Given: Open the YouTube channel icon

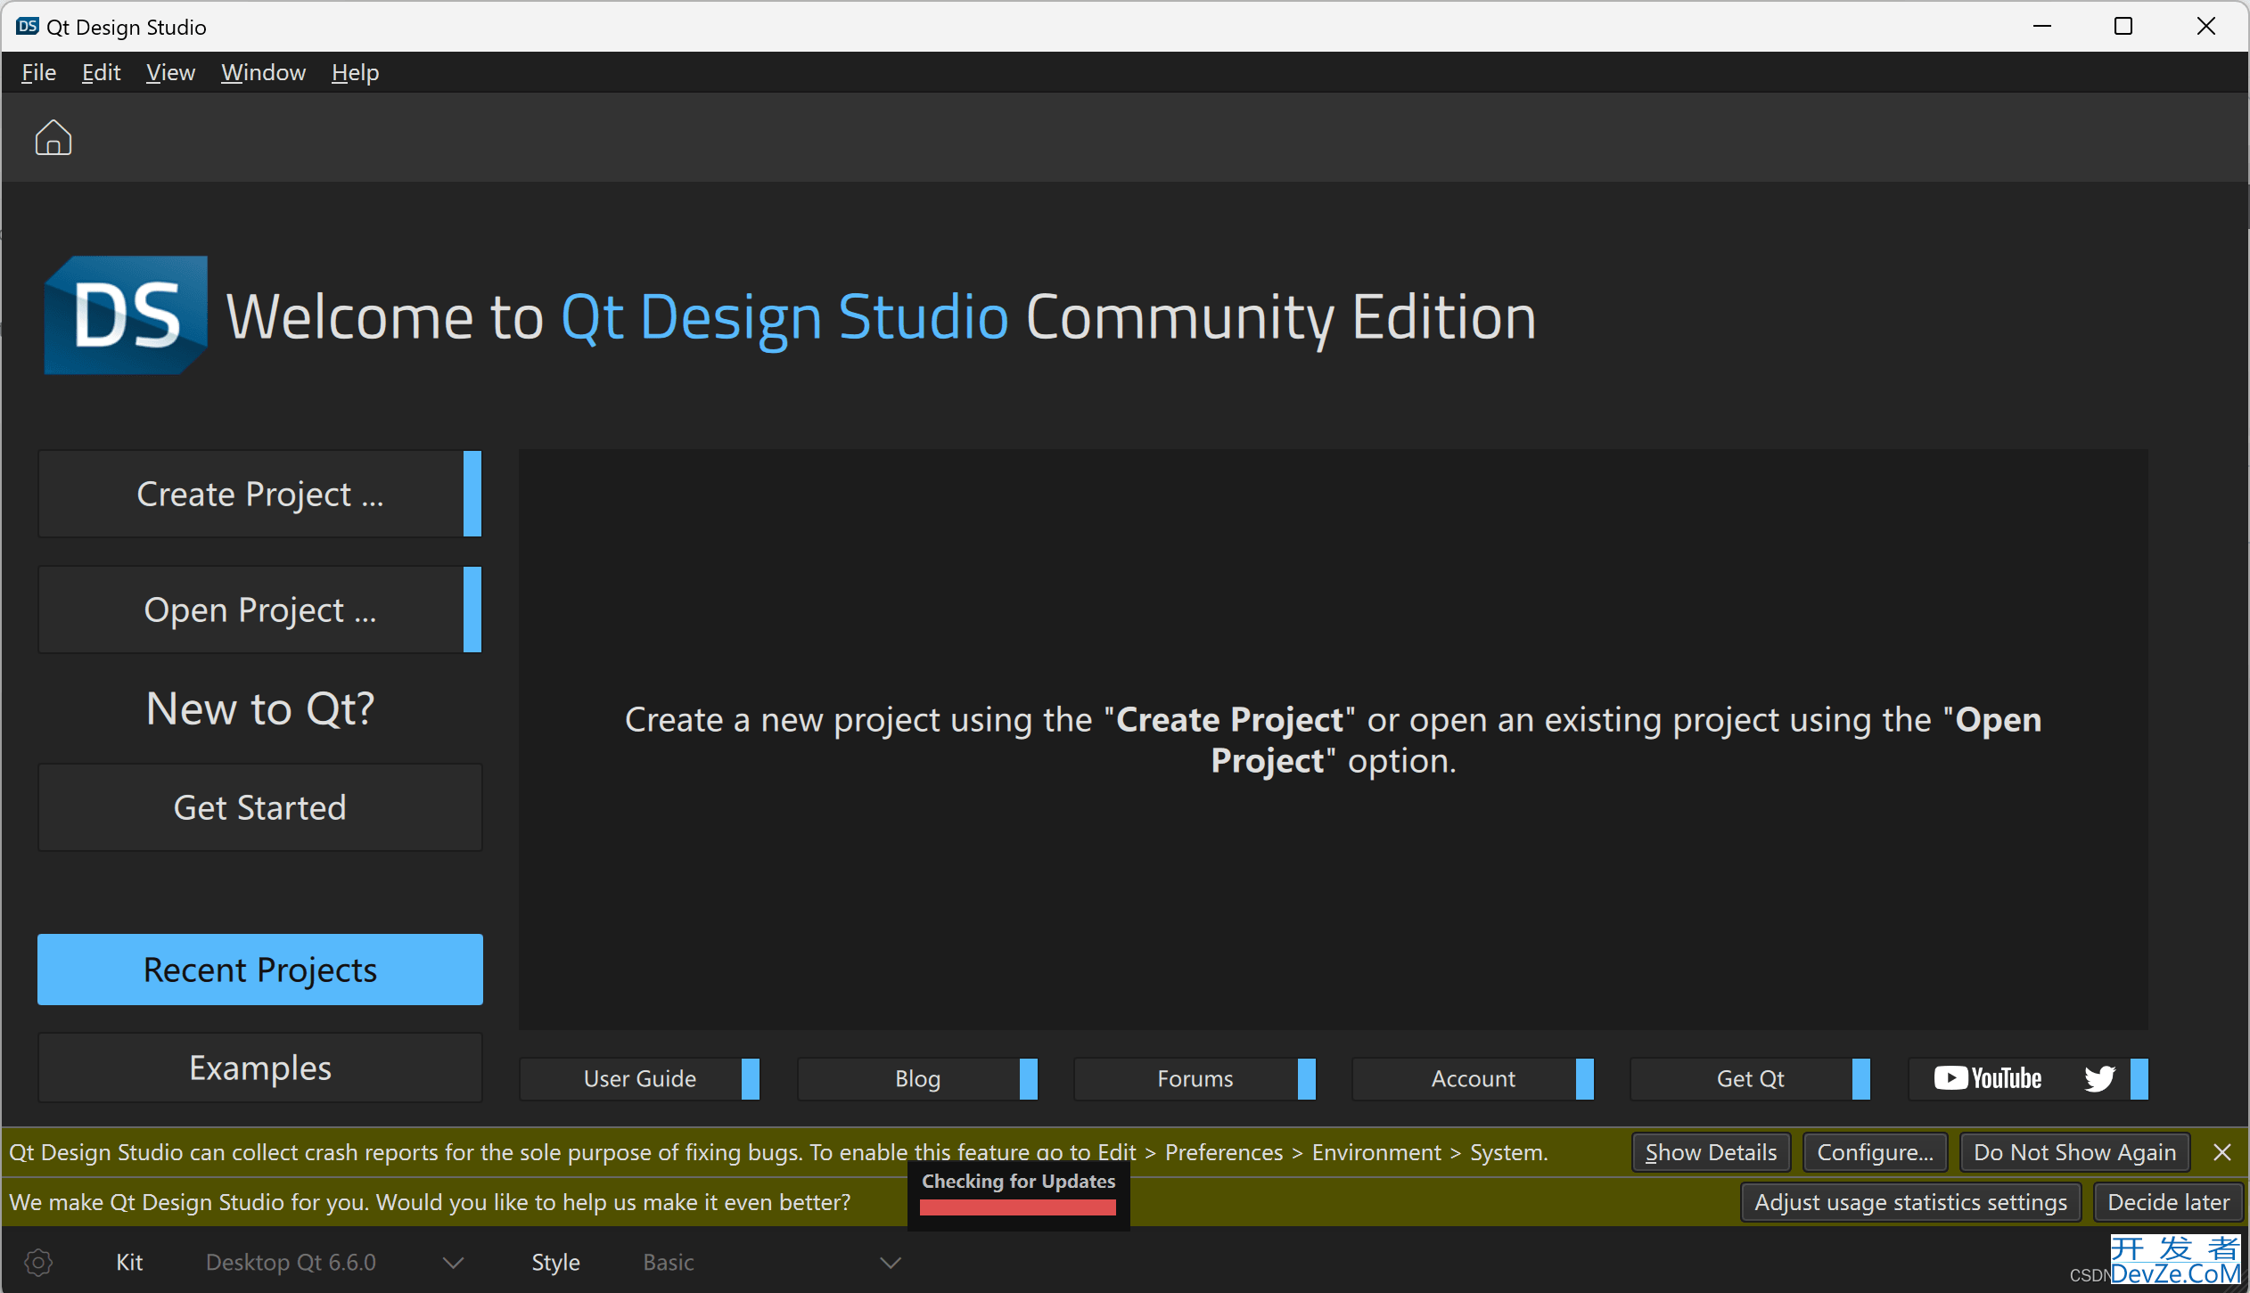Looking at the screenshot, I should pyautogui.click(x=1987, y=1078).
